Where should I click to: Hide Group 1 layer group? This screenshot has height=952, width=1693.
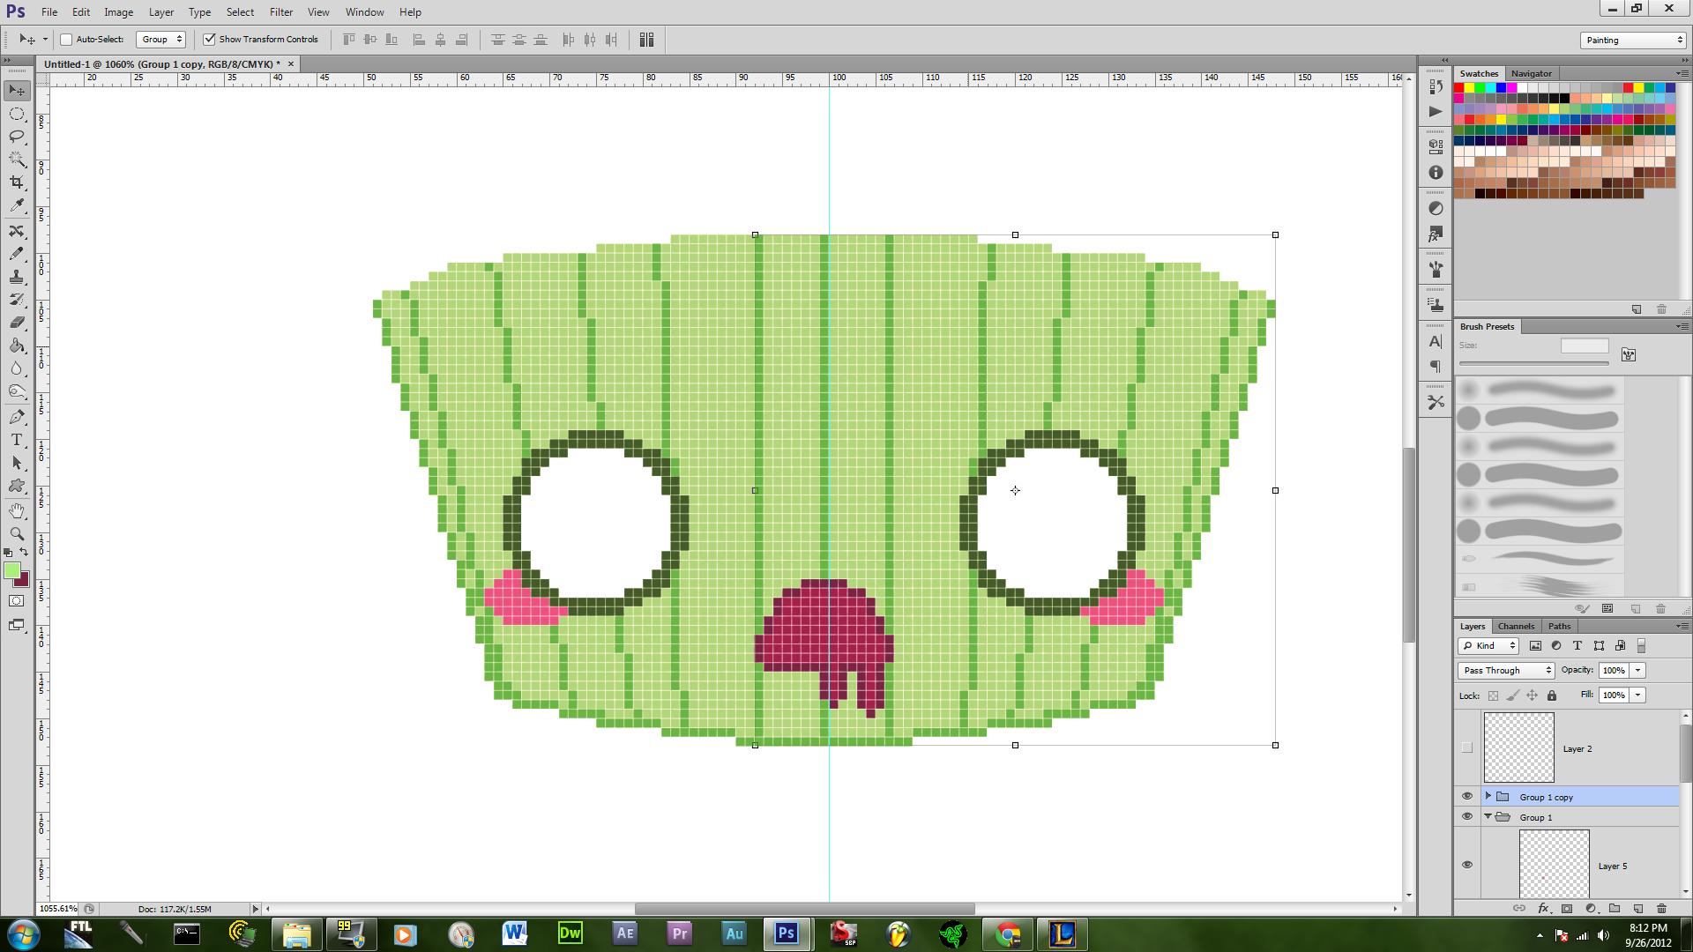[x=1467, y=817]
